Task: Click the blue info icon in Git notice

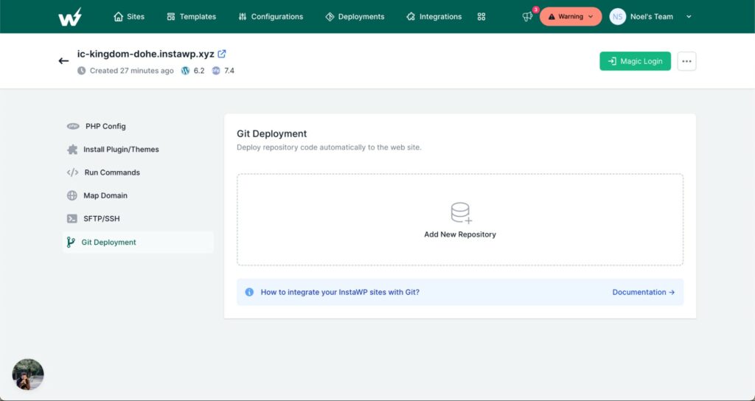Action: pos(249,292)
